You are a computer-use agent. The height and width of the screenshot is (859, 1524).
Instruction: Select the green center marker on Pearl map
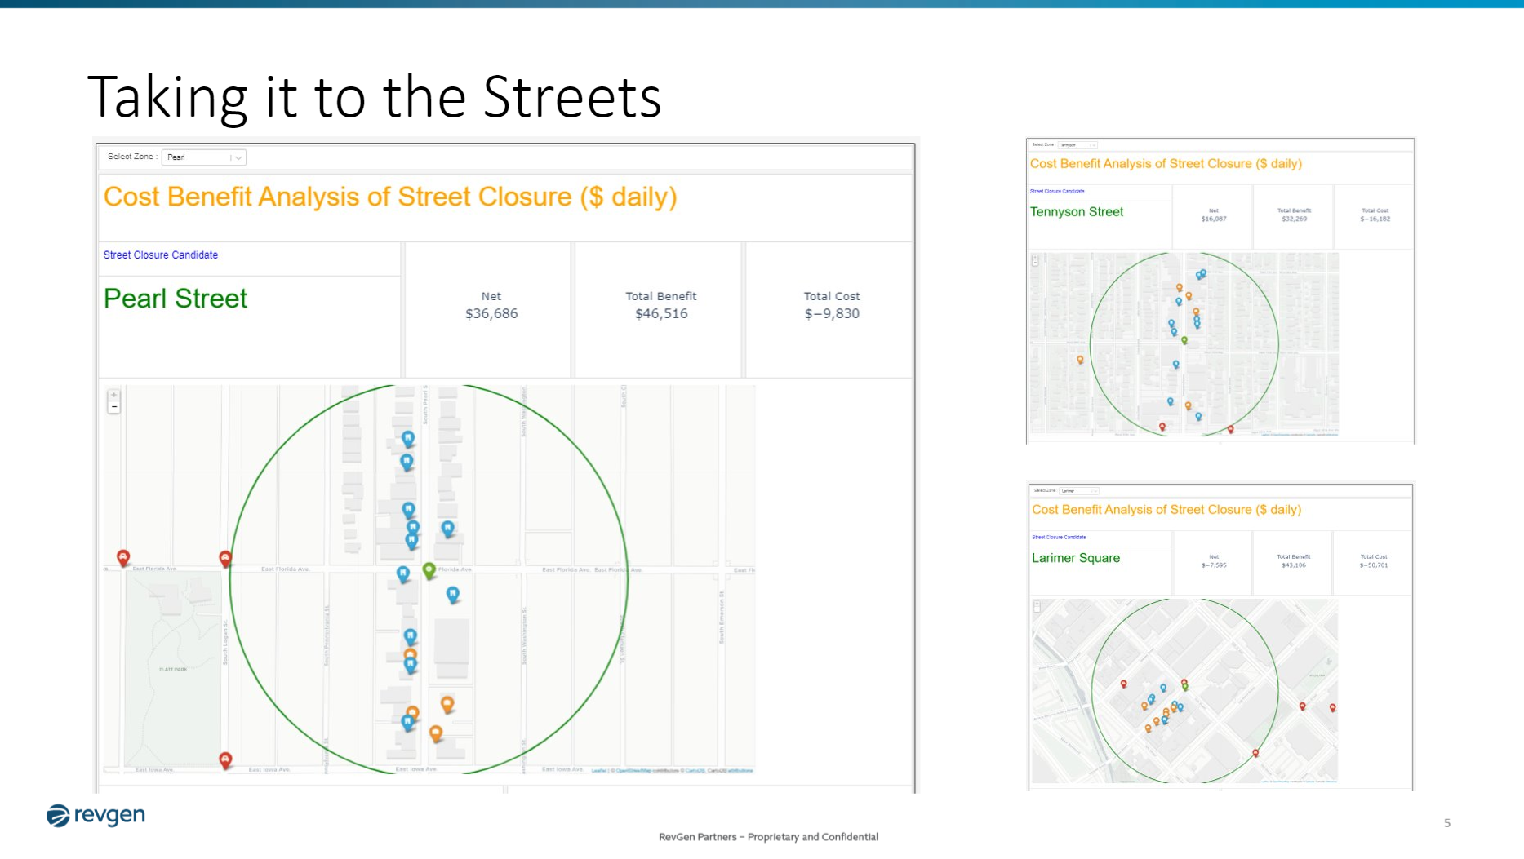(429, 570)
